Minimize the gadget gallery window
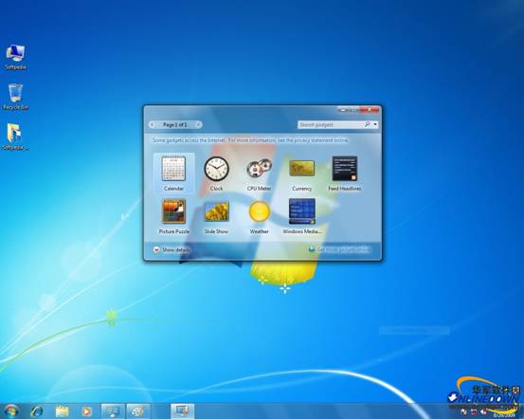The image size is (524, 419). click(342, 109)
